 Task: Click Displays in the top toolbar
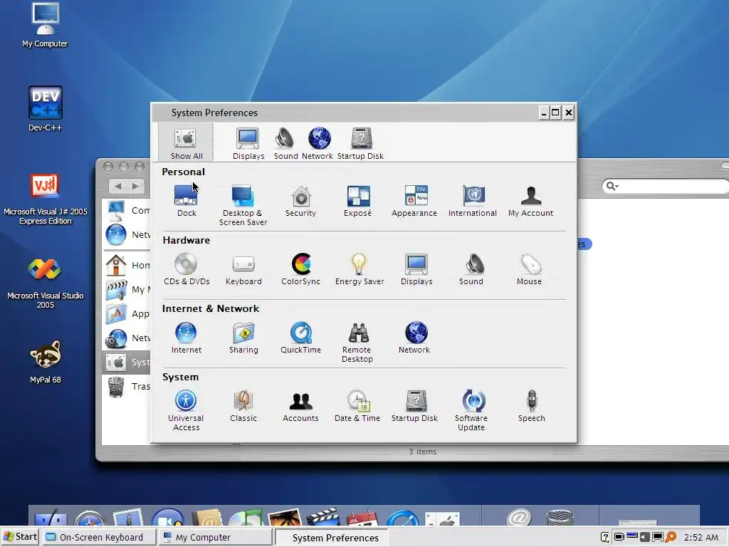pos(248,144)
